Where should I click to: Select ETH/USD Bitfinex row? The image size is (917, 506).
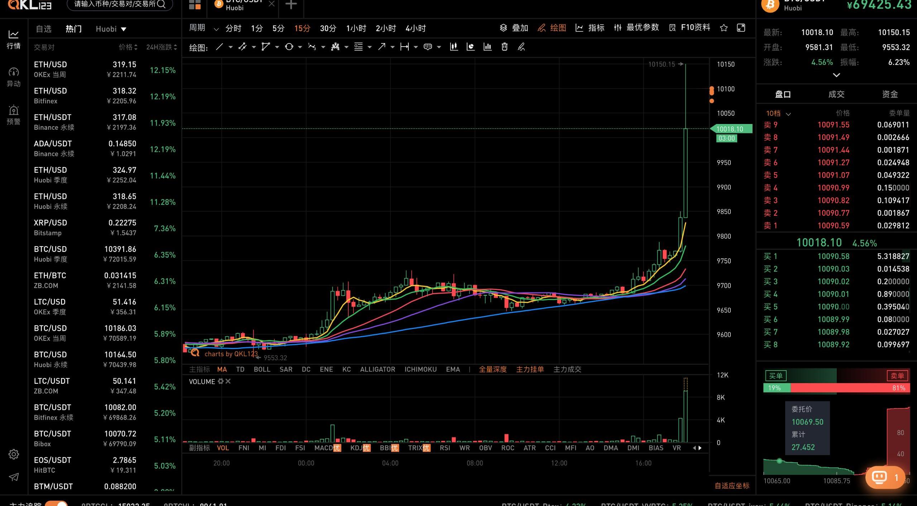(105, 96)
